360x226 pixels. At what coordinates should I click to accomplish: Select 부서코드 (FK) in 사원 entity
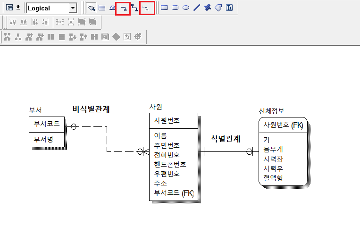[x=174, y=193]
